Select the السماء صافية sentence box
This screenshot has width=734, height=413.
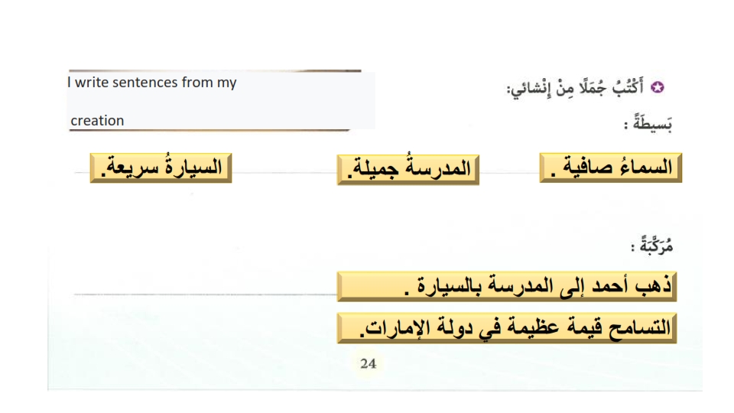(x=610, y=167)
